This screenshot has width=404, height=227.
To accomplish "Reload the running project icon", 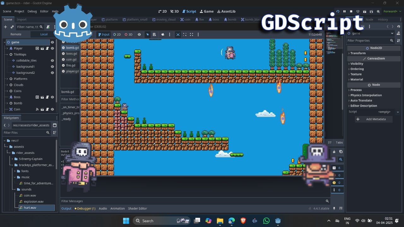I will point(338,11).
